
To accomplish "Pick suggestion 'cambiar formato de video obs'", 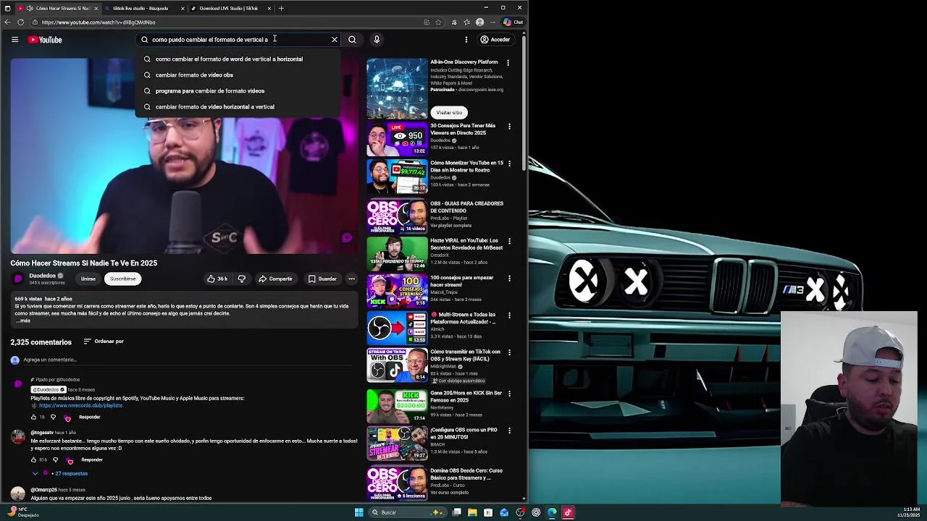I will tap(238, 75).
